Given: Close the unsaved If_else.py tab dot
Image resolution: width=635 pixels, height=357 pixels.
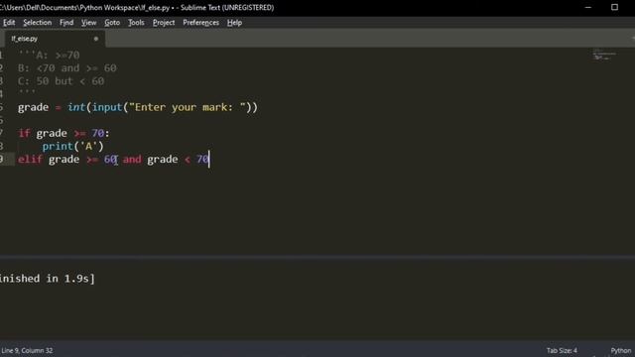Looking at the screenshot, I should 96,39.
